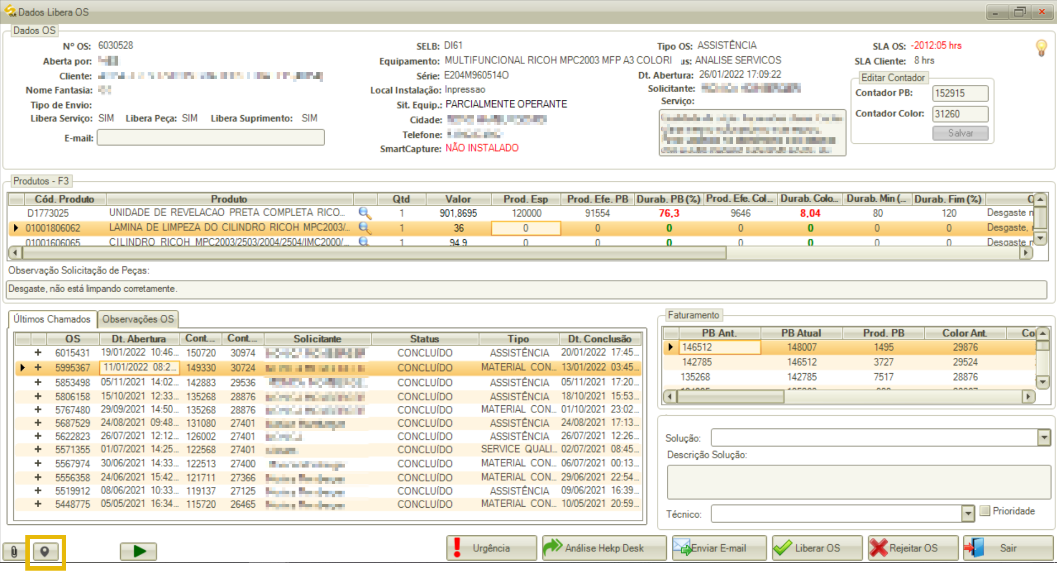This screenshot has height=580, width=1057.
Task: Expand plus sign for OS 6015431
Action: coord(38,353)
